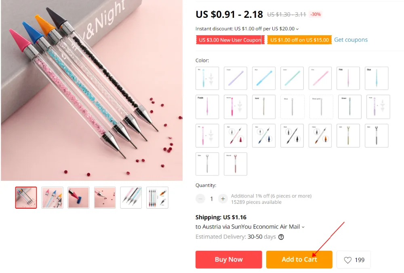The image size is (404, 273).
Task: Click the quantity number field
Action: tap(212, 199)
